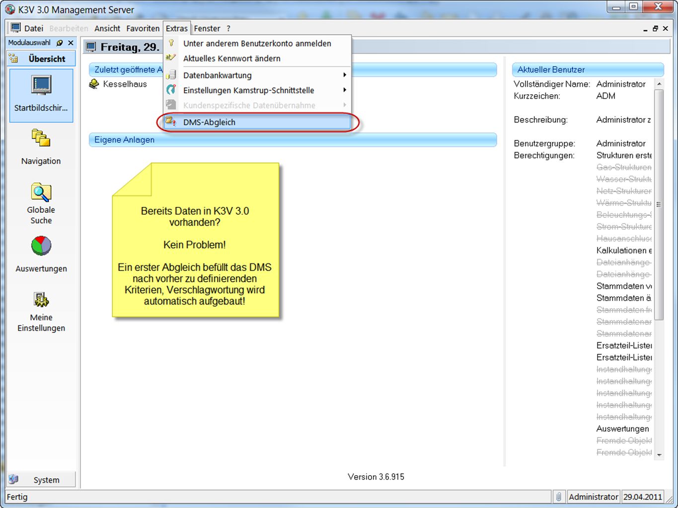The width and height of the screenshot is (678, 508).
Task: Close the Modulauswahl panel
Action: [x=71, y=43]
